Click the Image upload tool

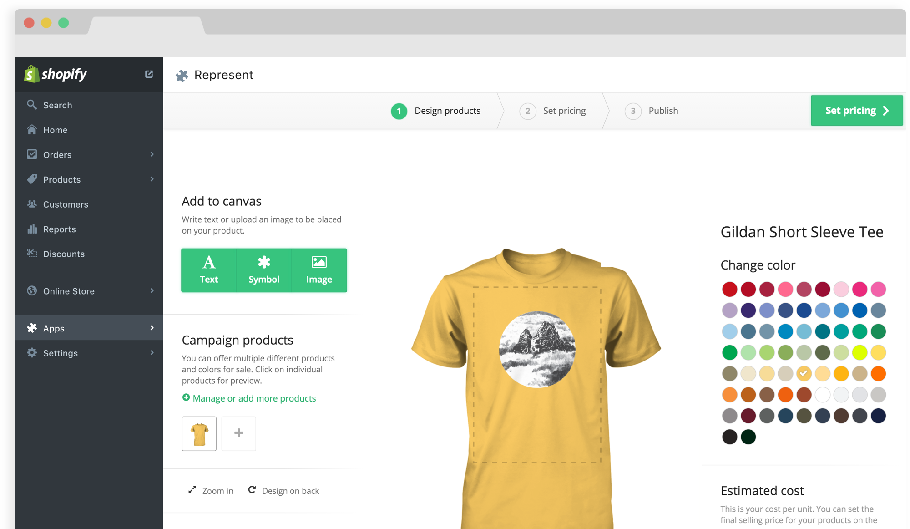(x=319, y=270)
